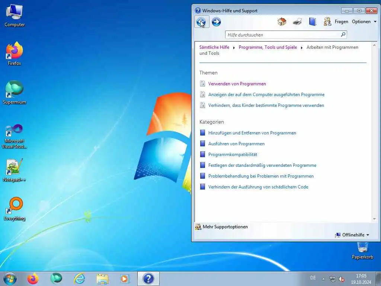This screenshot has height=286, width=381.
Task: Print the help topic via printer icon
Action: (297, 22)
